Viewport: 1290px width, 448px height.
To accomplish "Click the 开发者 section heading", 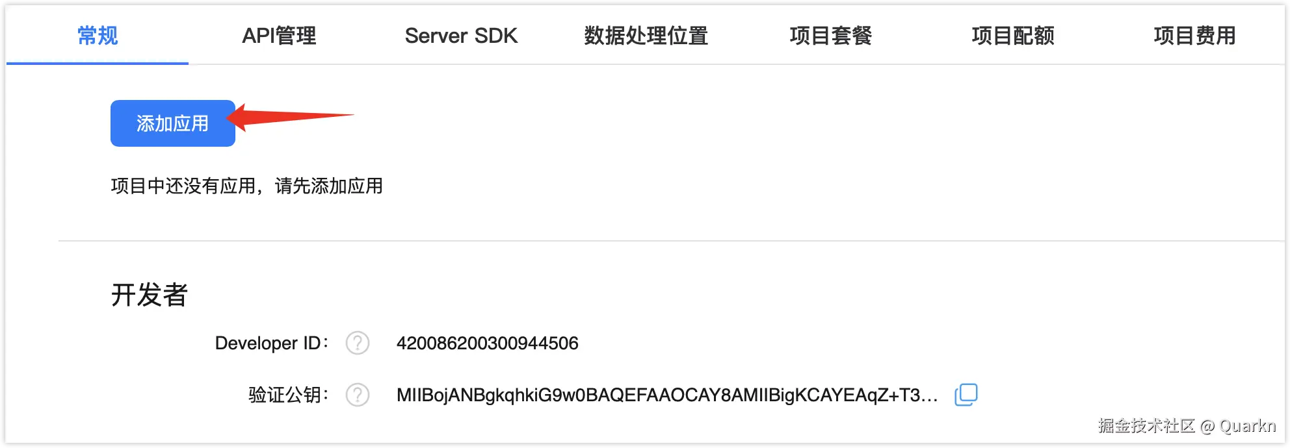I will tap(150, 295).
